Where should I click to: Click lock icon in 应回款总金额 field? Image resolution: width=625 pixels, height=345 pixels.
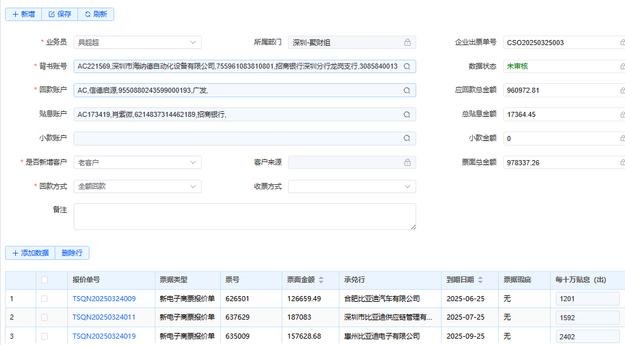622,91
